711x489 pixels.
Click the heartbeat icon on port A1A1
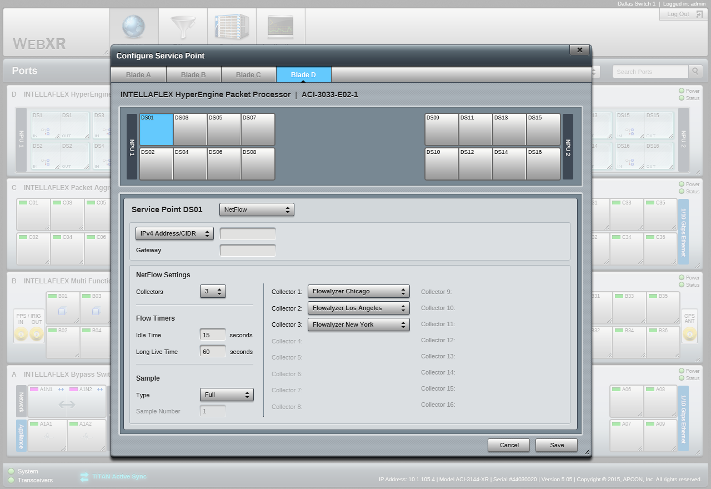47,436
